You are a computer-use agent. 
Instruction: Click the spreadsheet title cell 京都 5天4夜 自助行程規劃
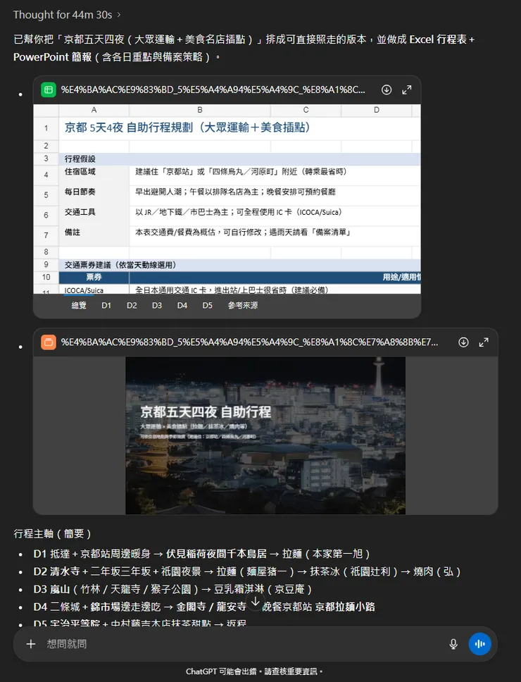click(x=187, y=128)
